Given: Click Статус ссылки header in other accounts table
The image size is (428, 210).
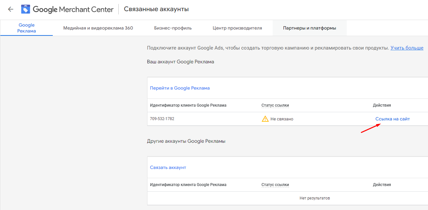Looking at the screenshot, I should point(275,185).
